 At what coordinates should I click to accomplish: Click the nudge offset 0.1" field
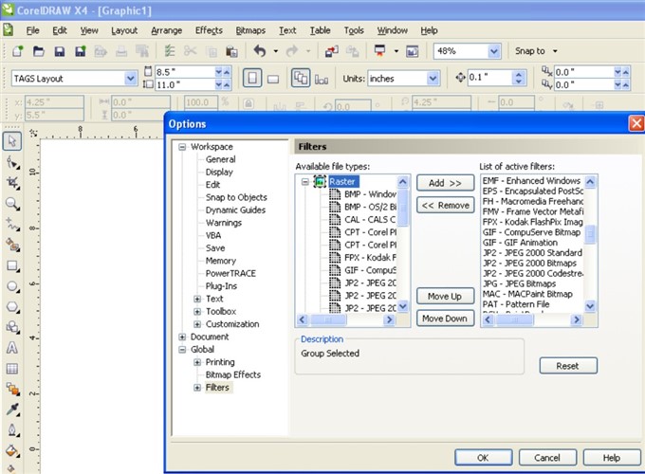pos(489,78)
